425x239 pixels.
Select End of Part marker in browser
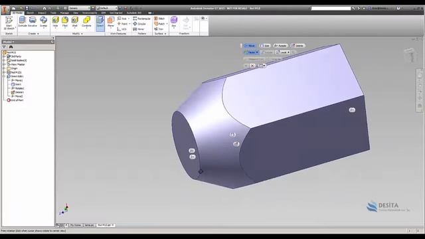(15, 100)
